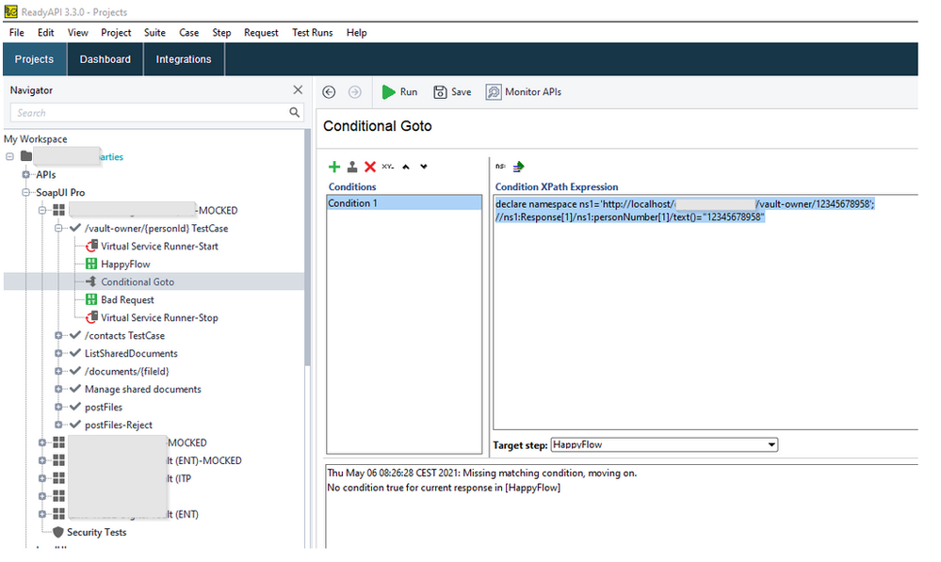Open the Target step dropdown
Viewport: 941px width, 562px height.
pyautogui.click(x=771, y=444)
